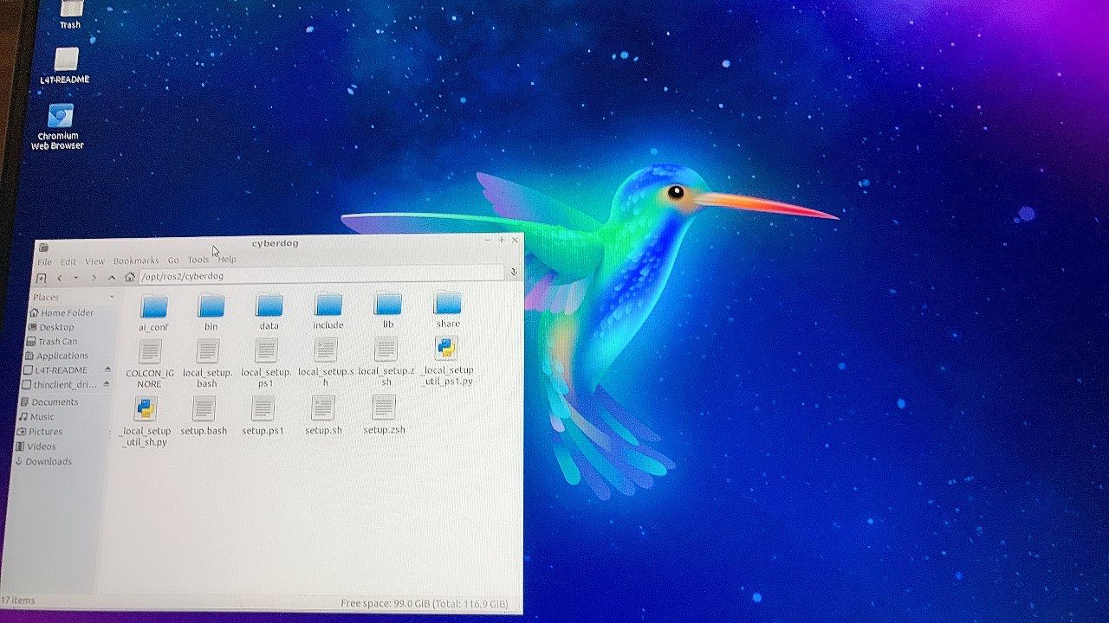Open L4T-README on the desktop
This screenshot has height=623, width=1109.
(x=66, y=65)
